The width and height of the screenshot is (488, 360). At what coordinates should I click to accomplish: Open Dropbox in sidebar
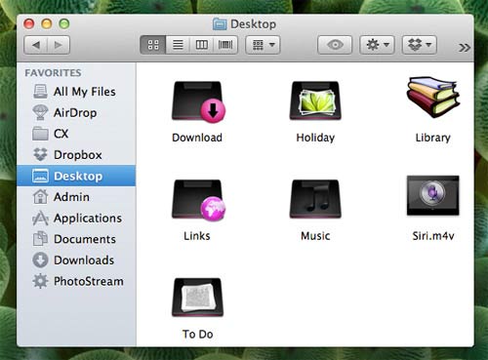pos(76,155)
